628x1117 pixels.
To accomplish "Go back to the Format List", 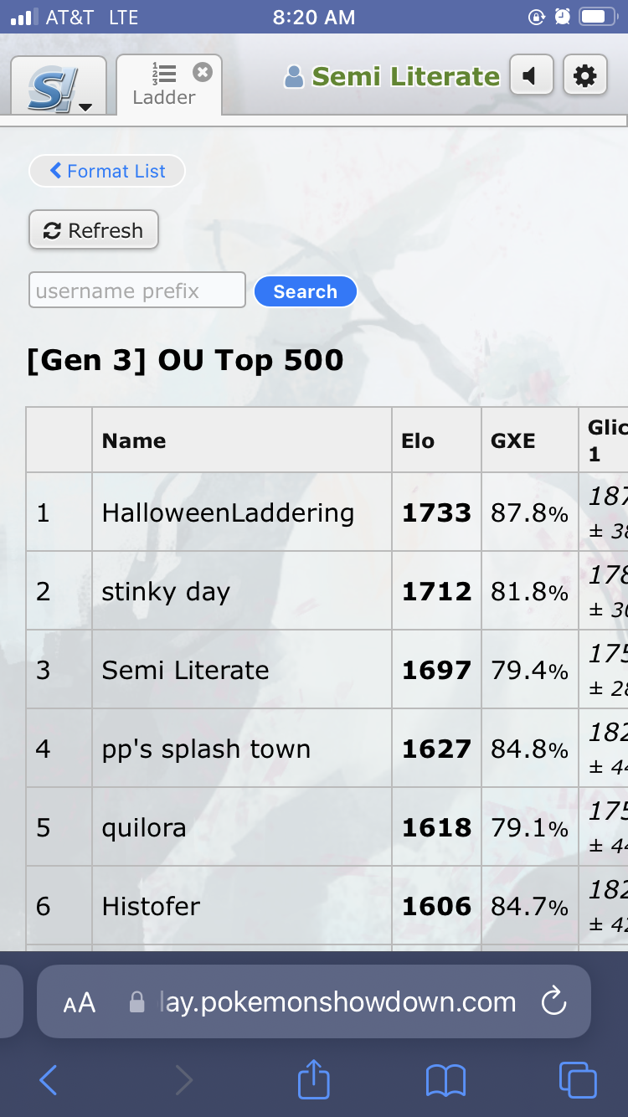I will [107, 171].
